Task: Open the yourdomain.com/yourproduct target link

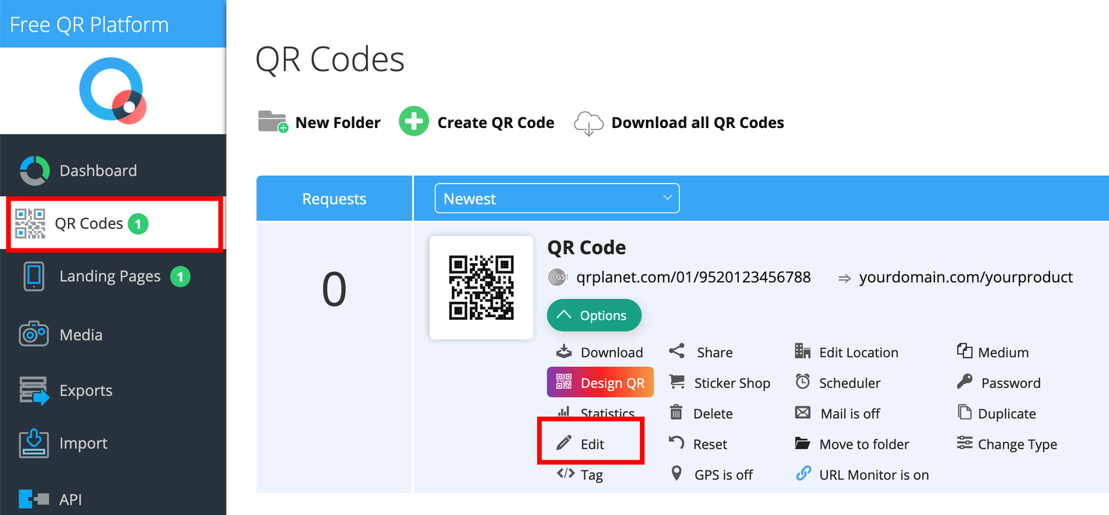Action: [966, 277]
